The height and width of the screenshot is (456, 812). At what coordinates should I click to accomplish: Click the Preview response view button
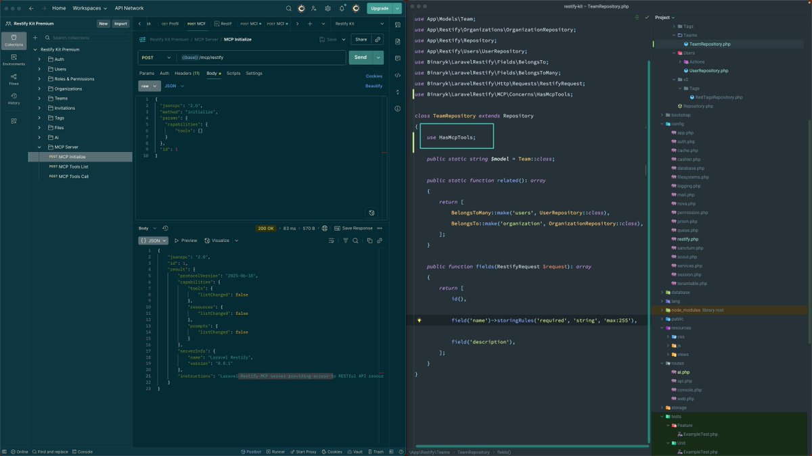tap(186, 240)
